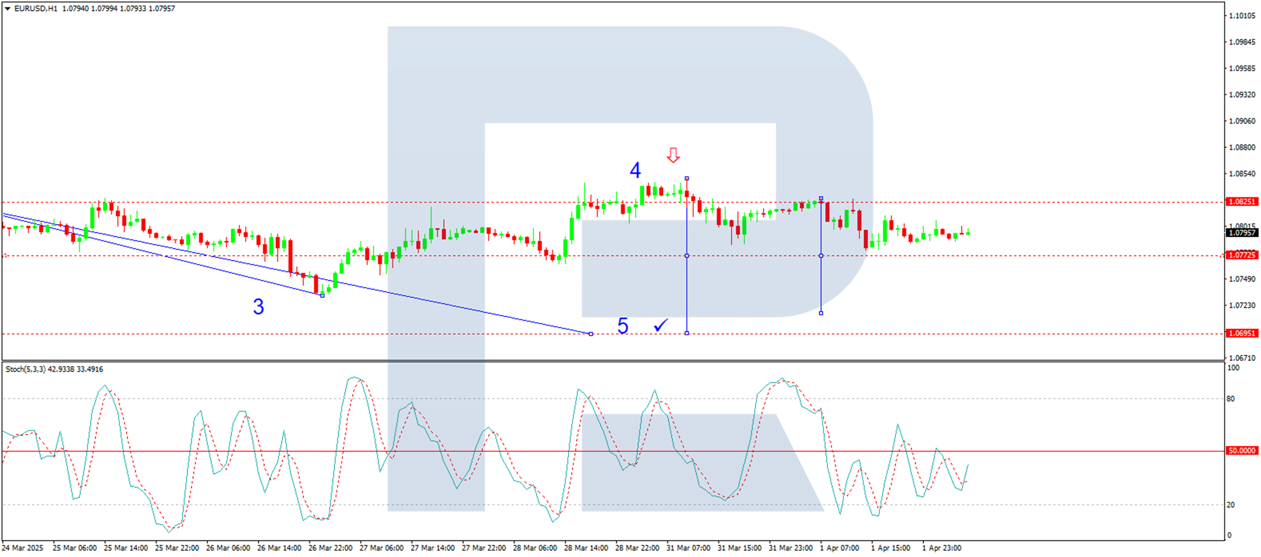The image size is (1261, 557).
Task: Click the red down arrow above the chart
Action: 673,155
